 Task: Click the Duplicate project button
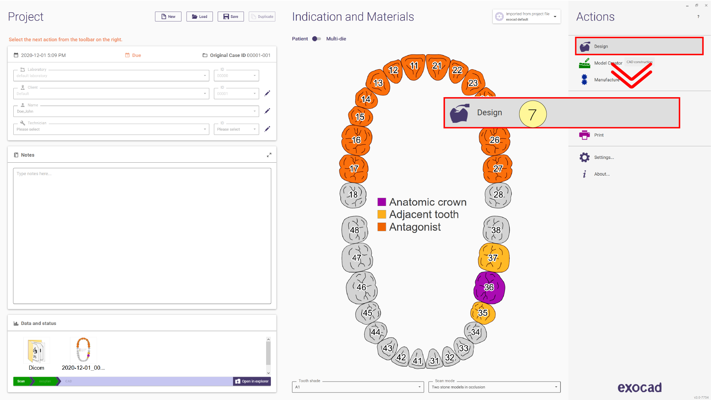pyautogui.click(x=262, y=16)
